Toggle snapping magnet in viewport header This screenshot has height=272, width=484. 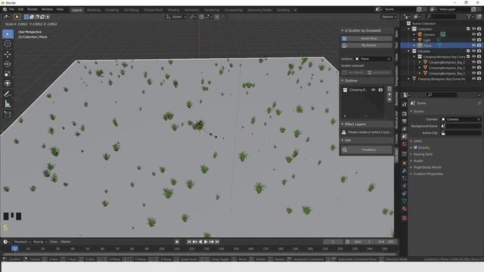point(201,17)
